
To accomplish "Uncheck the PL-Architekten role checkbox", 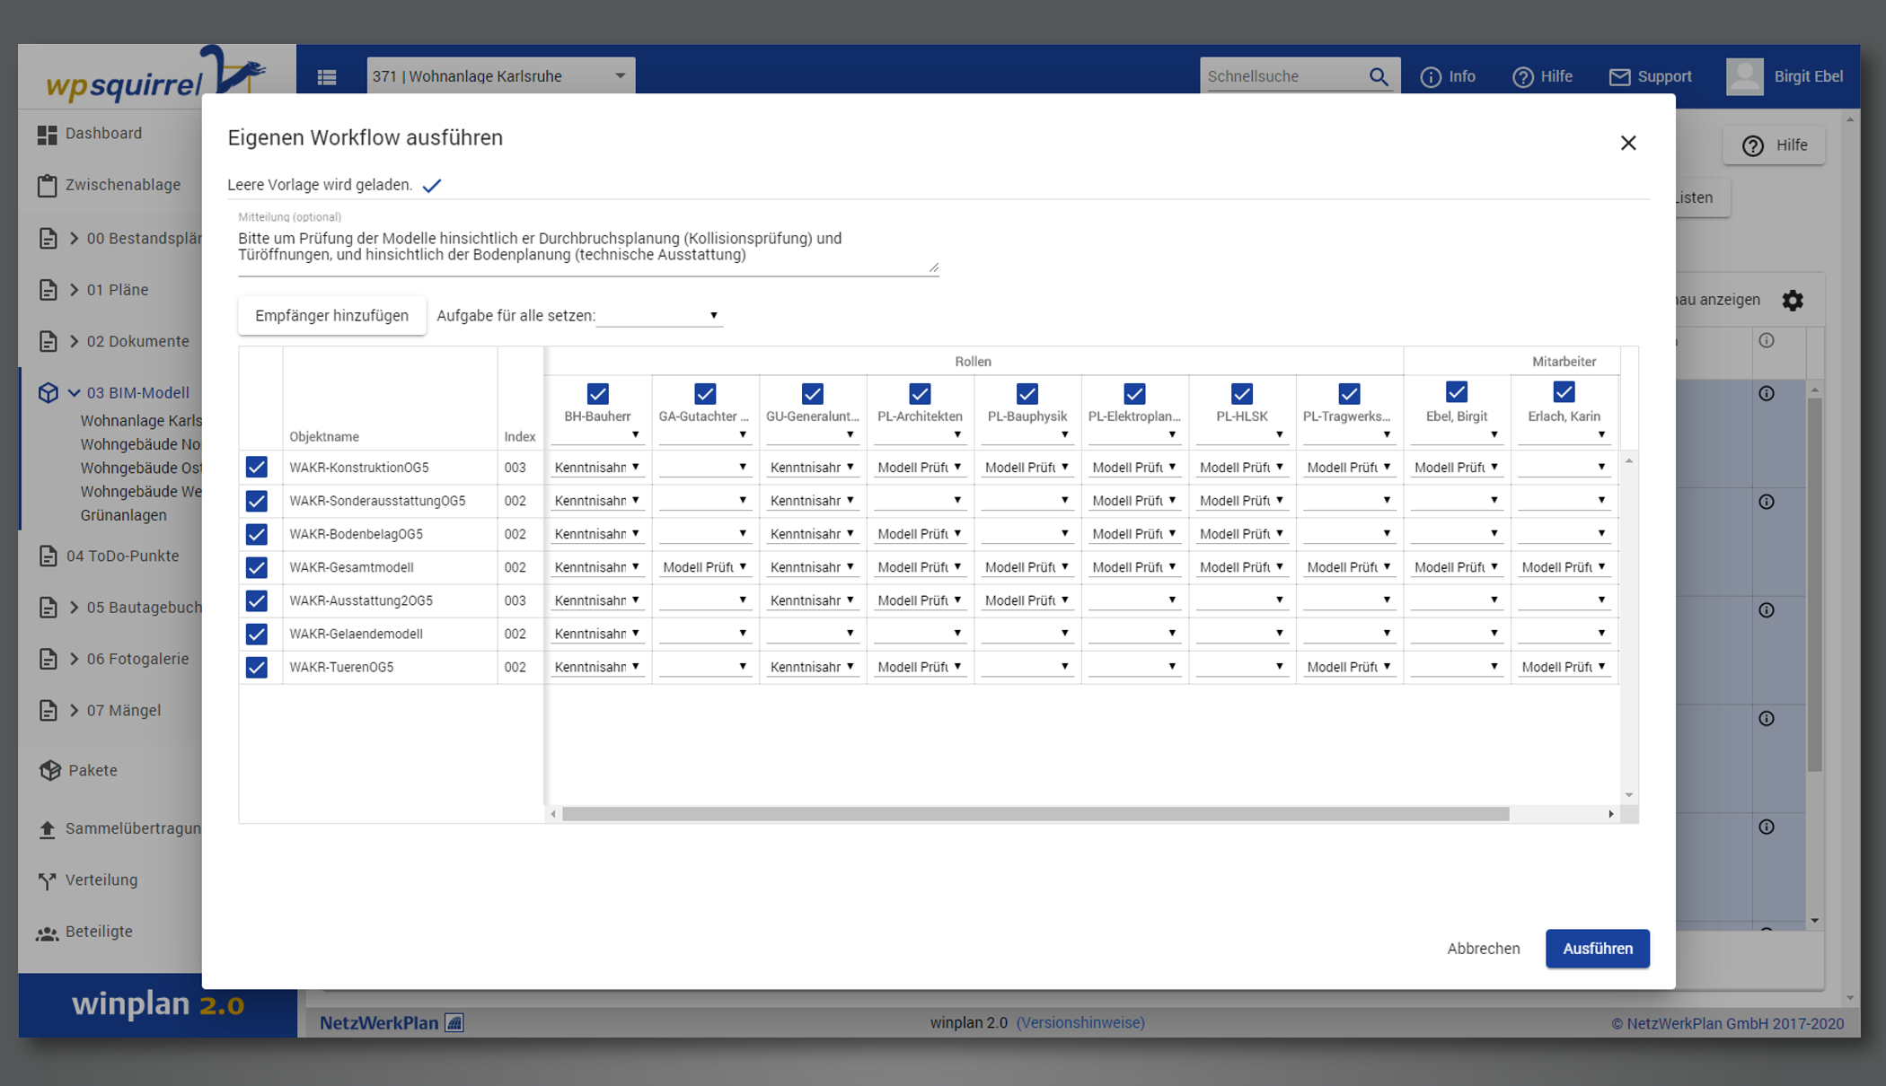I will coord(920,394).
